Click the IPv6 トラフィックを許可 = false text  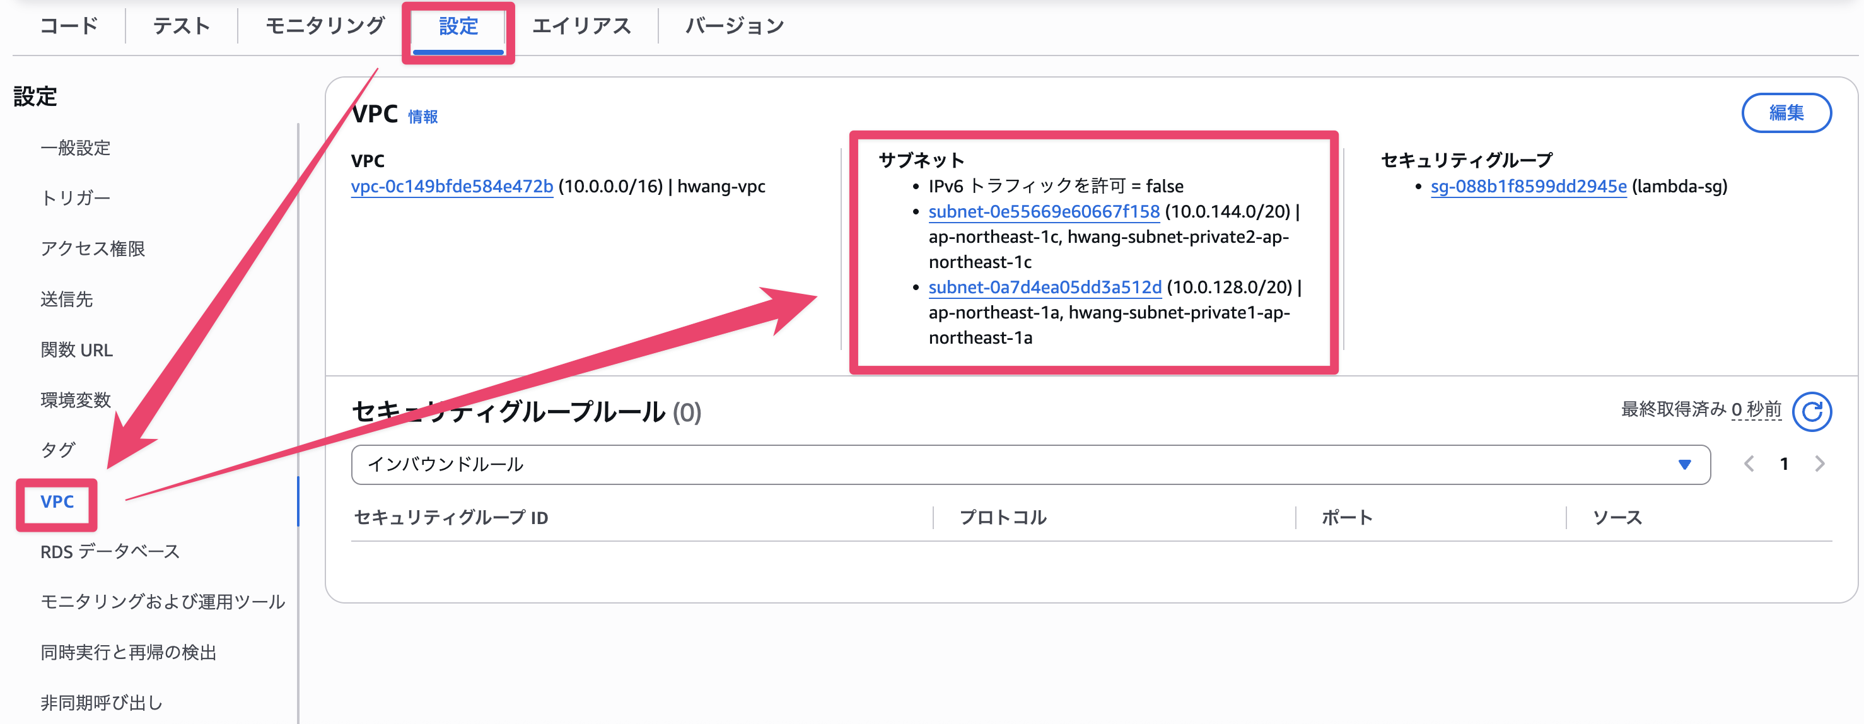[x=1056, y=186]
